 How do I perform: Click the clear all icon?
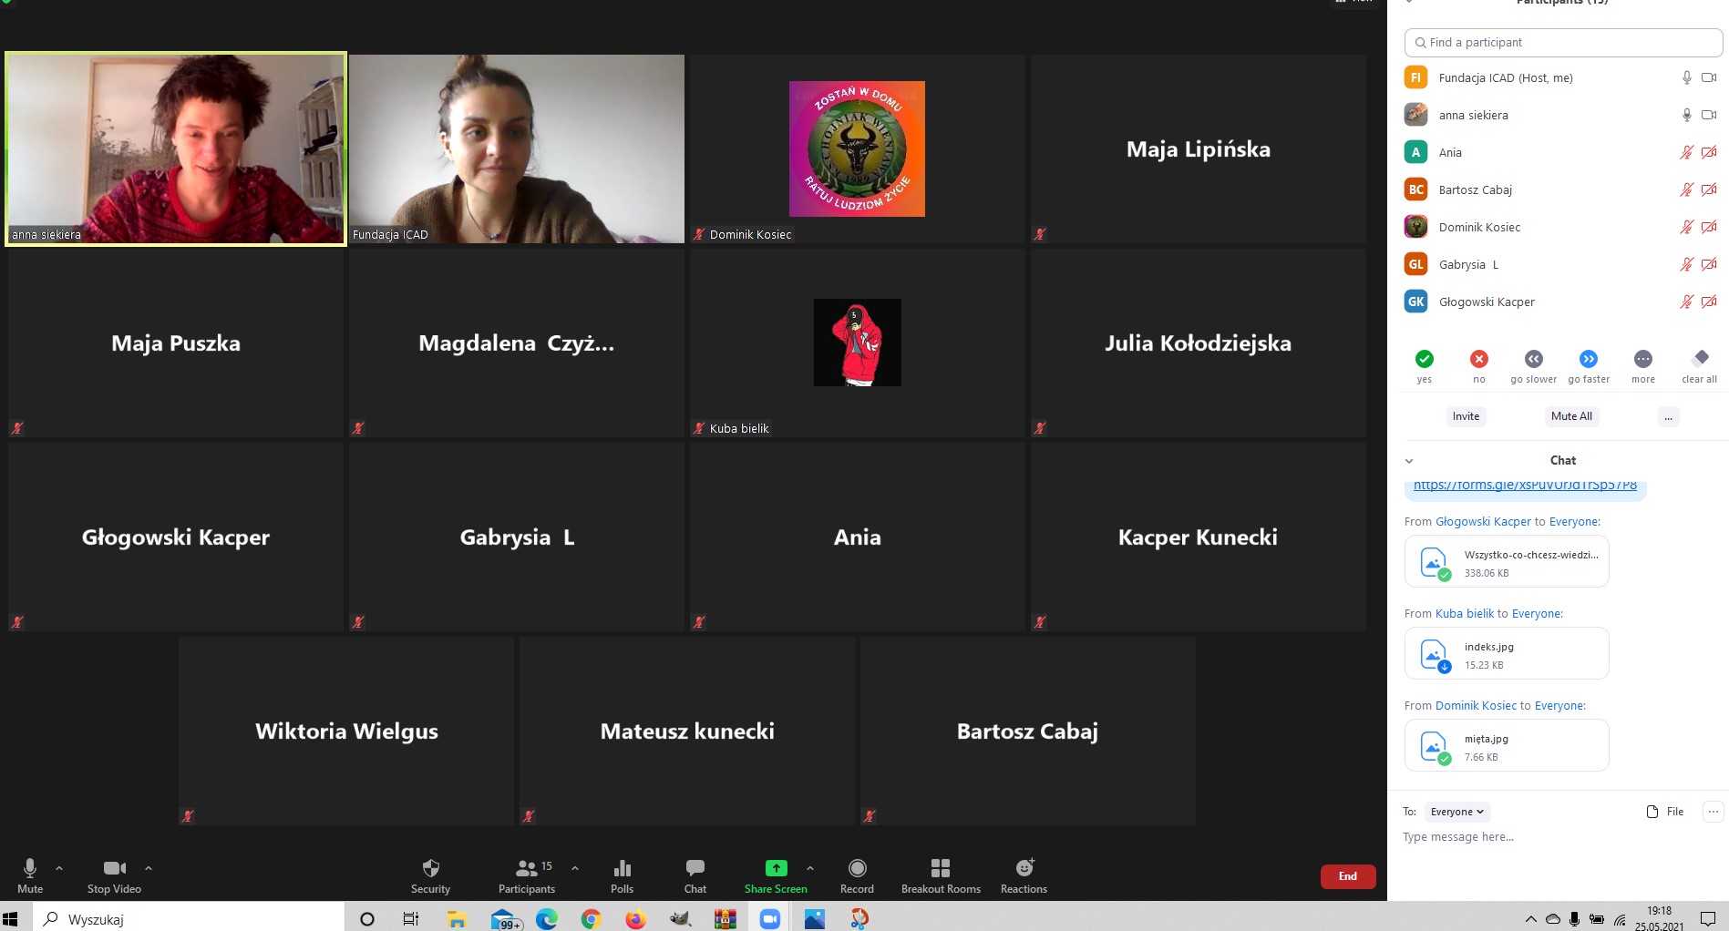pyautogui.click(x=1700, y=358)
